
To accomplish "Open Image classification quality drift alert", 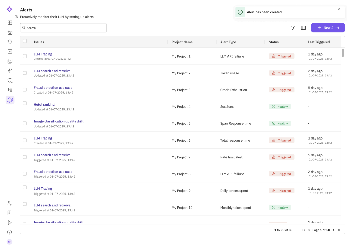I will (58, 121).
